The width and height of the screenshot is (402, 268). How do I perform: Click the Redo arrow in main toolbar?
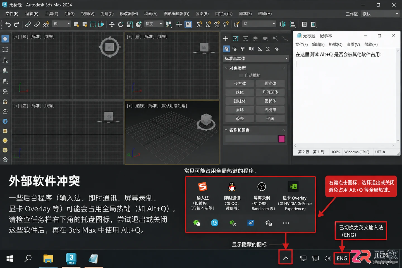[x=17, y=24]
